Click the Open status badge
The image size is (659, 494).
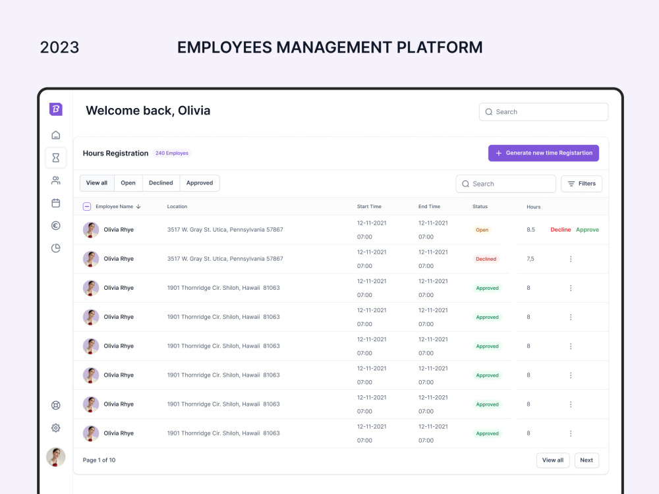482,230
